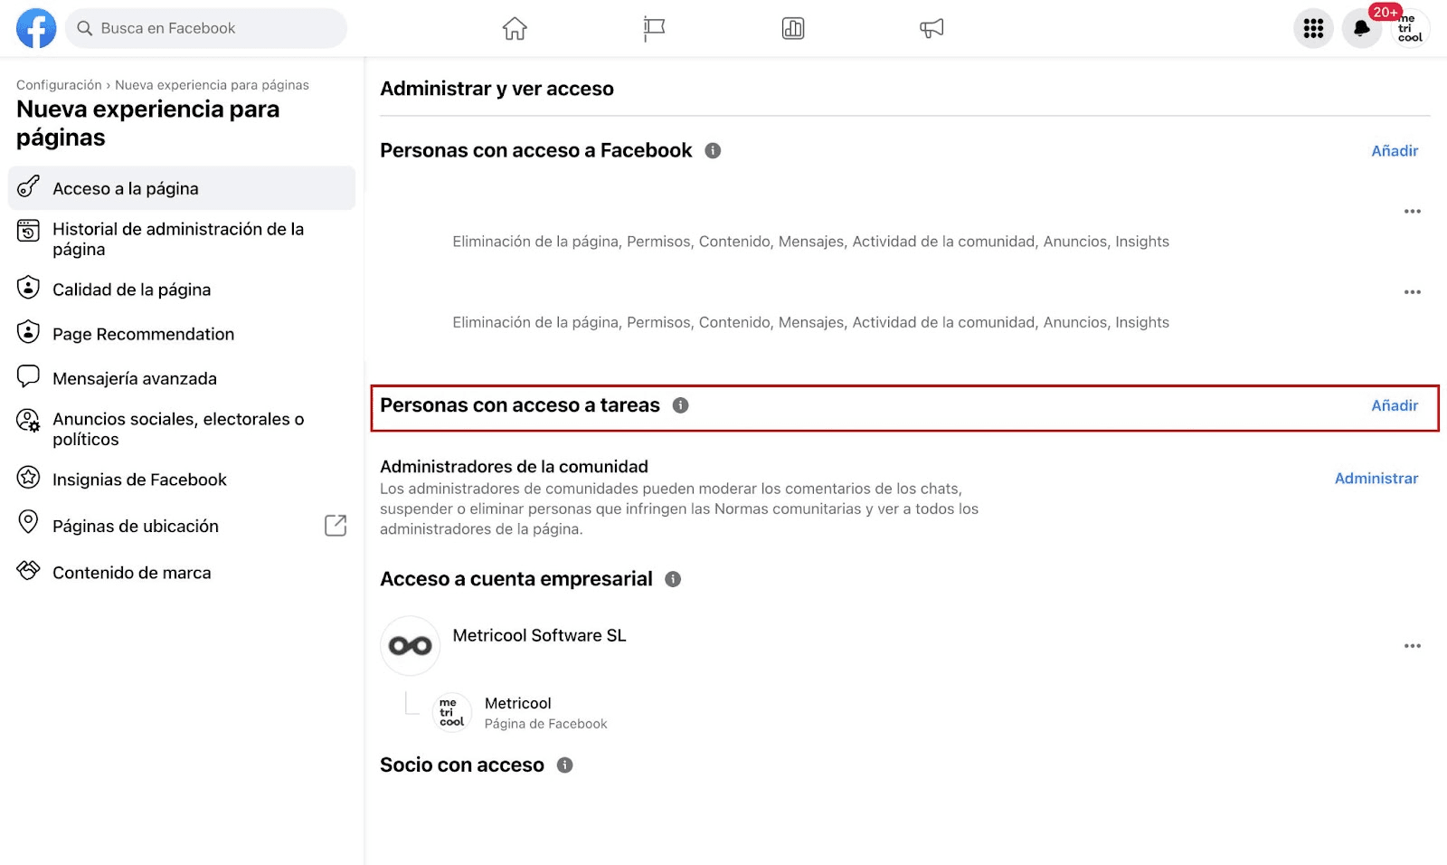Image resolution: width=1447 pixels, height=865 pixels.
Task: Click the info icon beside Acceso a cuenta empresarial
Action: tap(674, 580)
